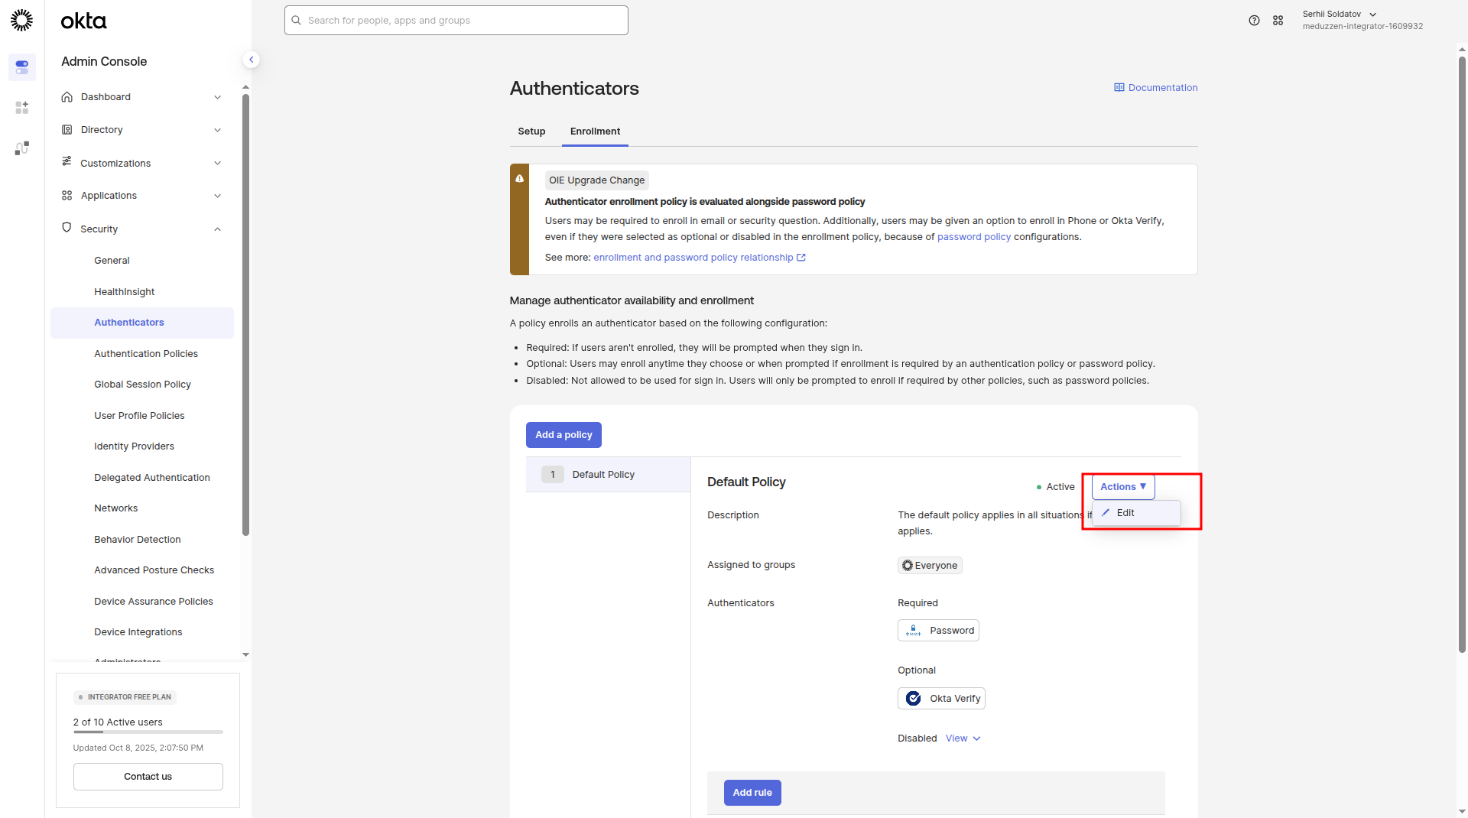Open Networks in the sidebar
The height and width of the screenshot is (818, 1468).
pyautogui.click(x=116, y=508)
